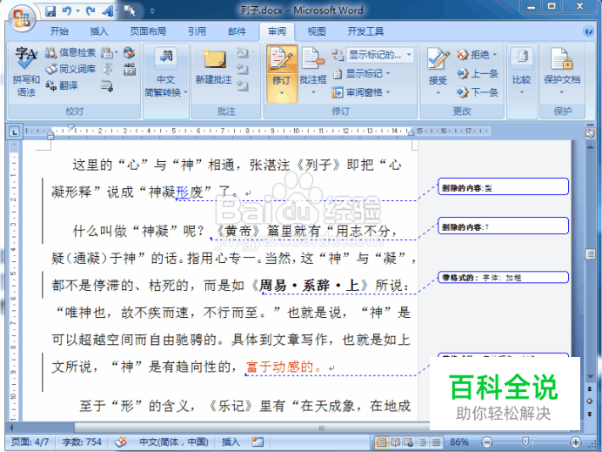
Task: Go to 下一条 next change
Action: (478, 92)
